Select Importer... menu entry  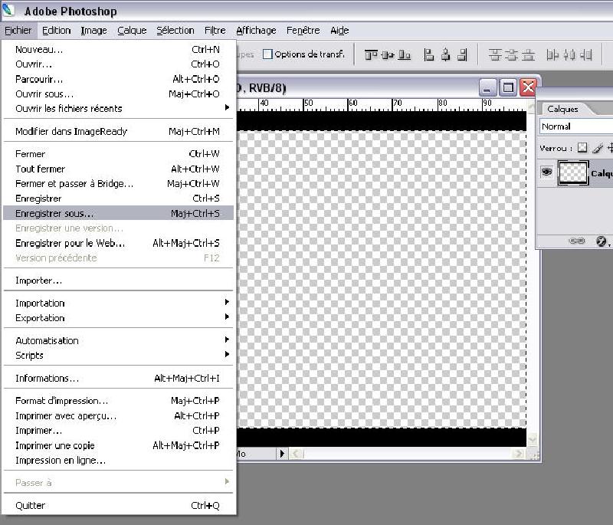(x=118, y=281)
